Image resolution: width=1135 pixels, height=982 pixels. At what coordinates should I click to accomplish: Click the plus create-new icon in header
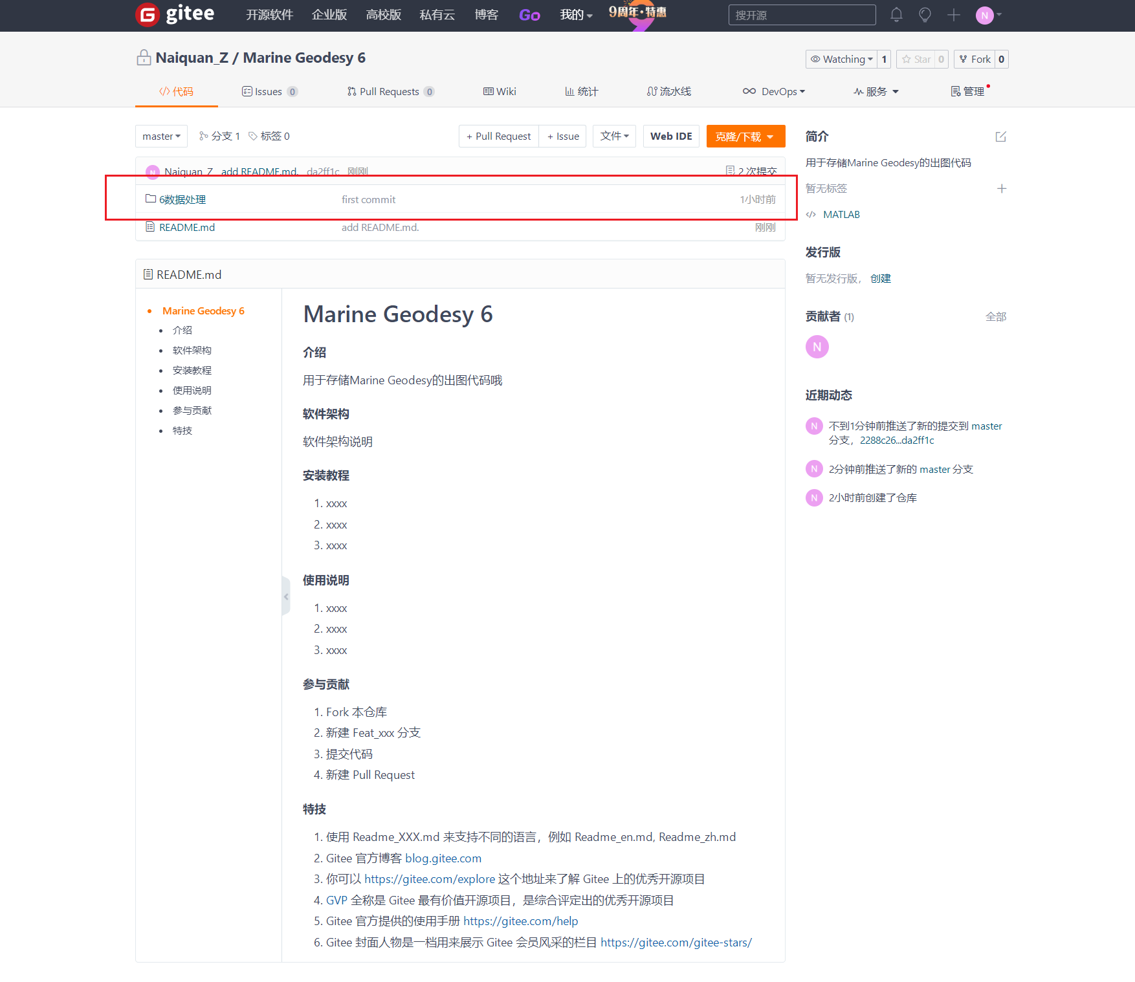tap(953, 15)
